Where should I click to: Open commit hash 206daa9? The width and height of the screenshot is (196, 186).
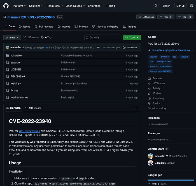pyautogui.click(x=106, y=47)
